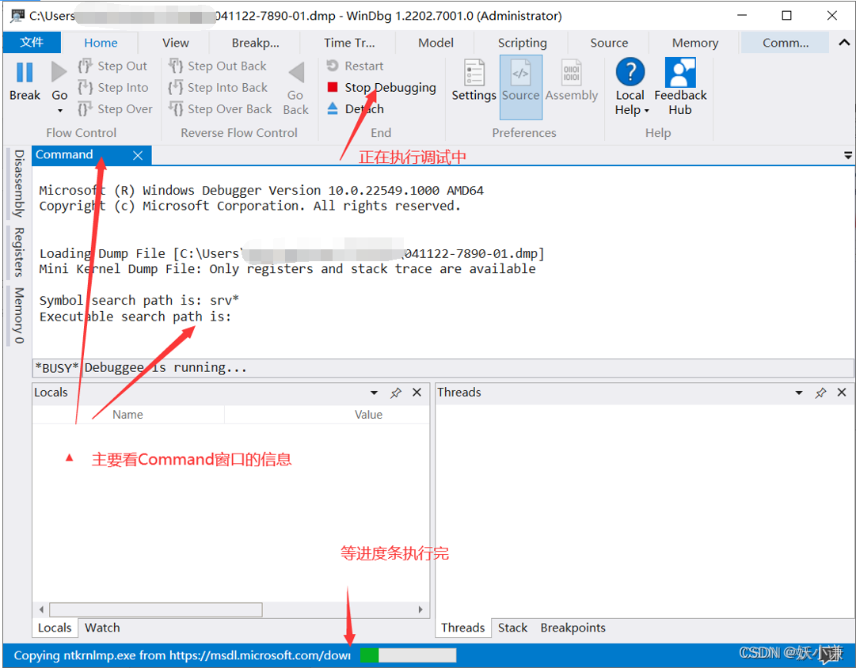Pin the Threads panel
This screenshot has height=668, width=856.
(x=820, y=393)
